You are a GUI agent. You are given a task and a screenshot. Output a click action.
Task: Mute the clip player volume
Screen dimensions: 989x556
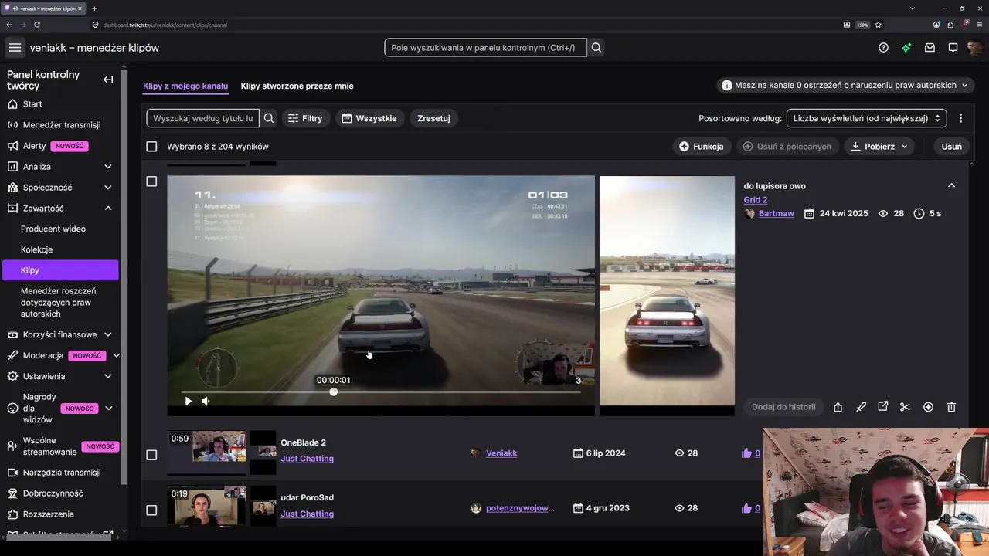point(206,401)
